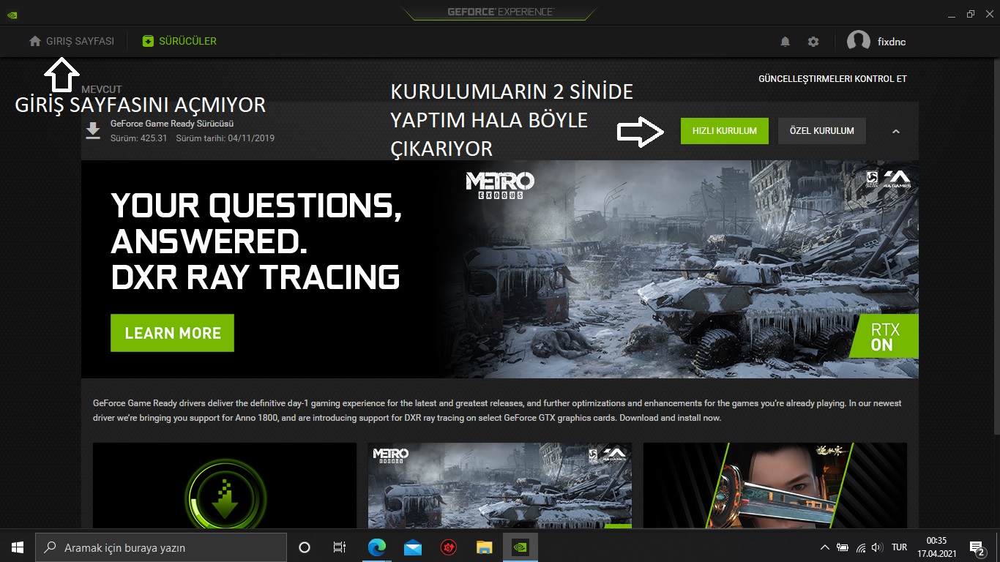This screenshot has height=562, width=1000.
Task: Click GÜNCELLEŞTİRMELERİ KONTROL ET link
Action: [832, 79]
